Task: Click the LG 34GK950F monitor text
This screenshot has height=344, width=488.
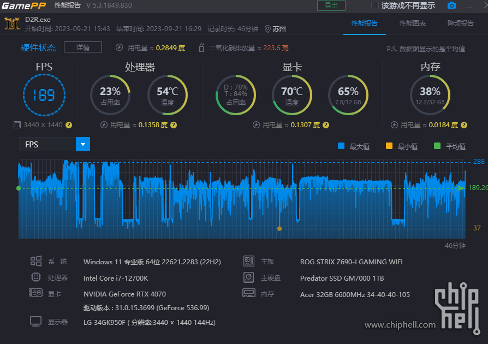Action: tap(150, 322)
